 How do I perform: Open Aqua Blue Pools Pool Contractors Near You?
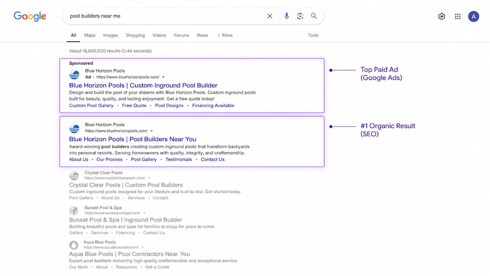[x=130, y=254]
